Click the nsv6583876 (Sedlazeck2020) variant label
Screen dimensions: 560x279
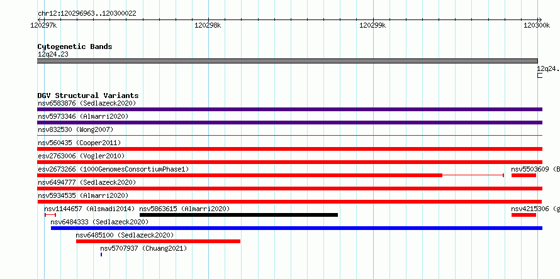[x=87, y=103]
